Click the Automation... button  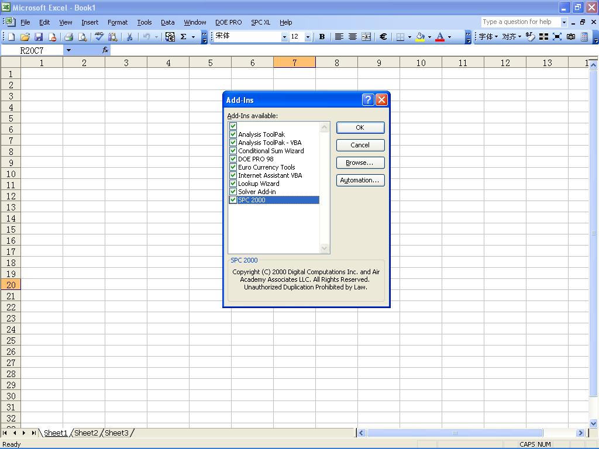[360, 180]
